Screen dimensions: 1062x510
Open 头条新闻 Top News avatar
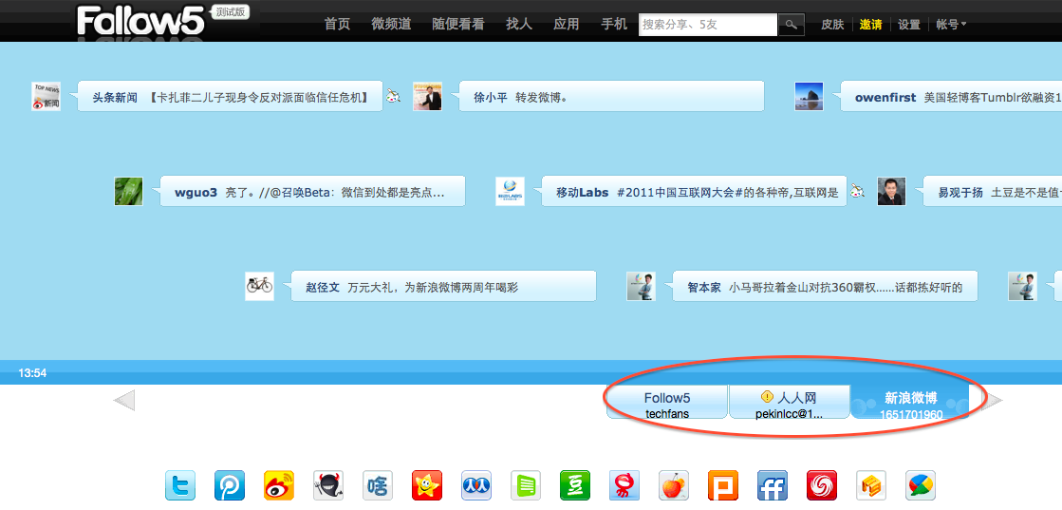click(x=47, y=96)
